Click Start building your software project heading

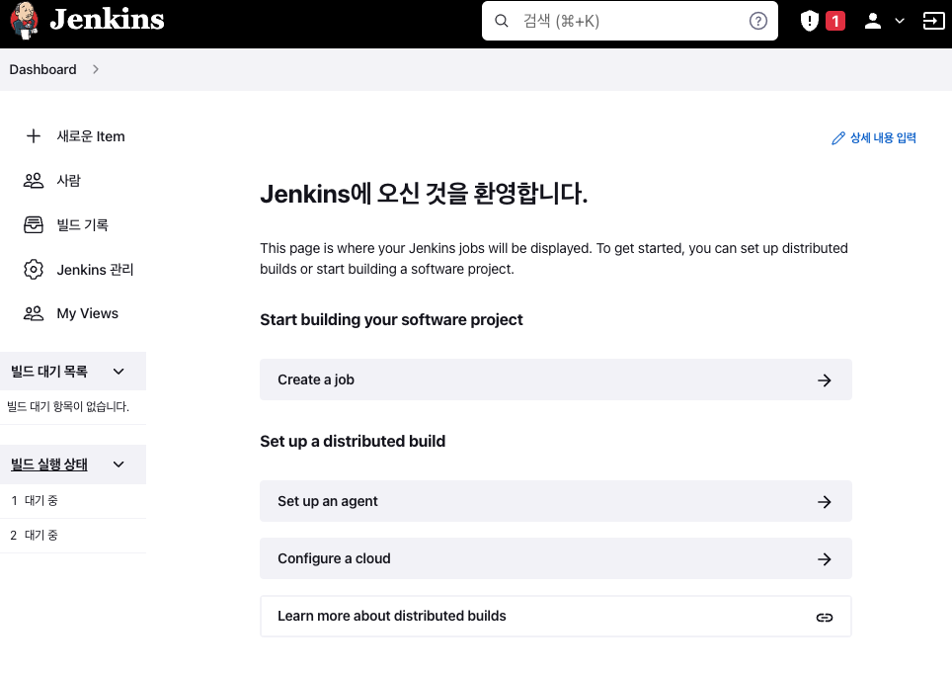pos(391,319)
